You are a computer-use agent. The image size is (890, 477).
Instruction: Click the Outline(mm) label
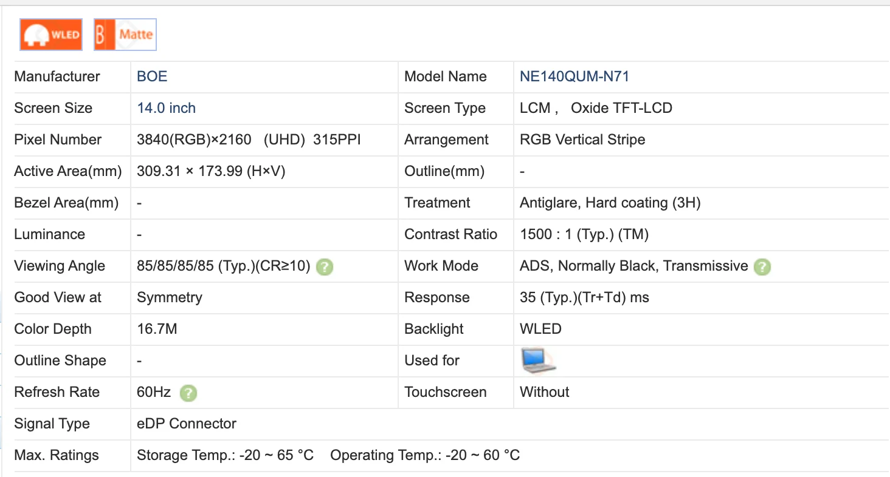click(x=444, y=171)
